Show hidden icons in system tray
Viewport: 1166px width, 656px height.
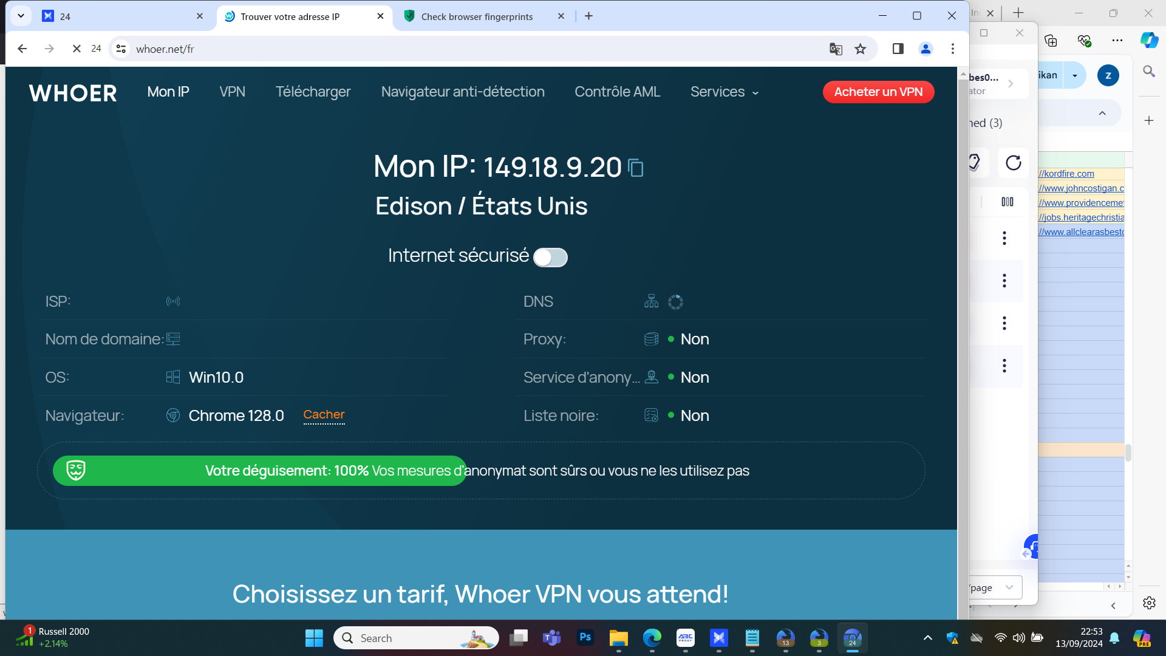point(928,638)
